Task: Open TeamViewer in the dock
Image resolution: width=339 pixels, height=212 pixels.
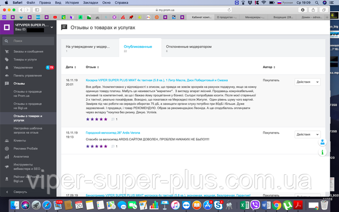Action: click(x=186, y=205)
